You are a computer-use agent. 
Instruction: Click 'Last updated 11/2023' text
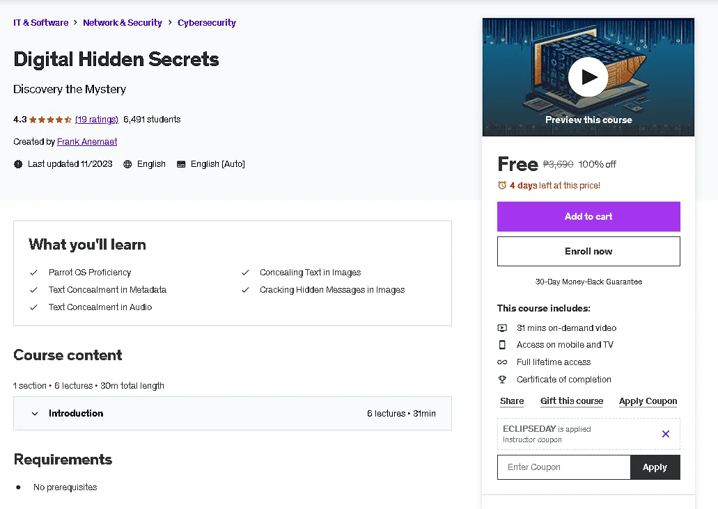point(70,164)
